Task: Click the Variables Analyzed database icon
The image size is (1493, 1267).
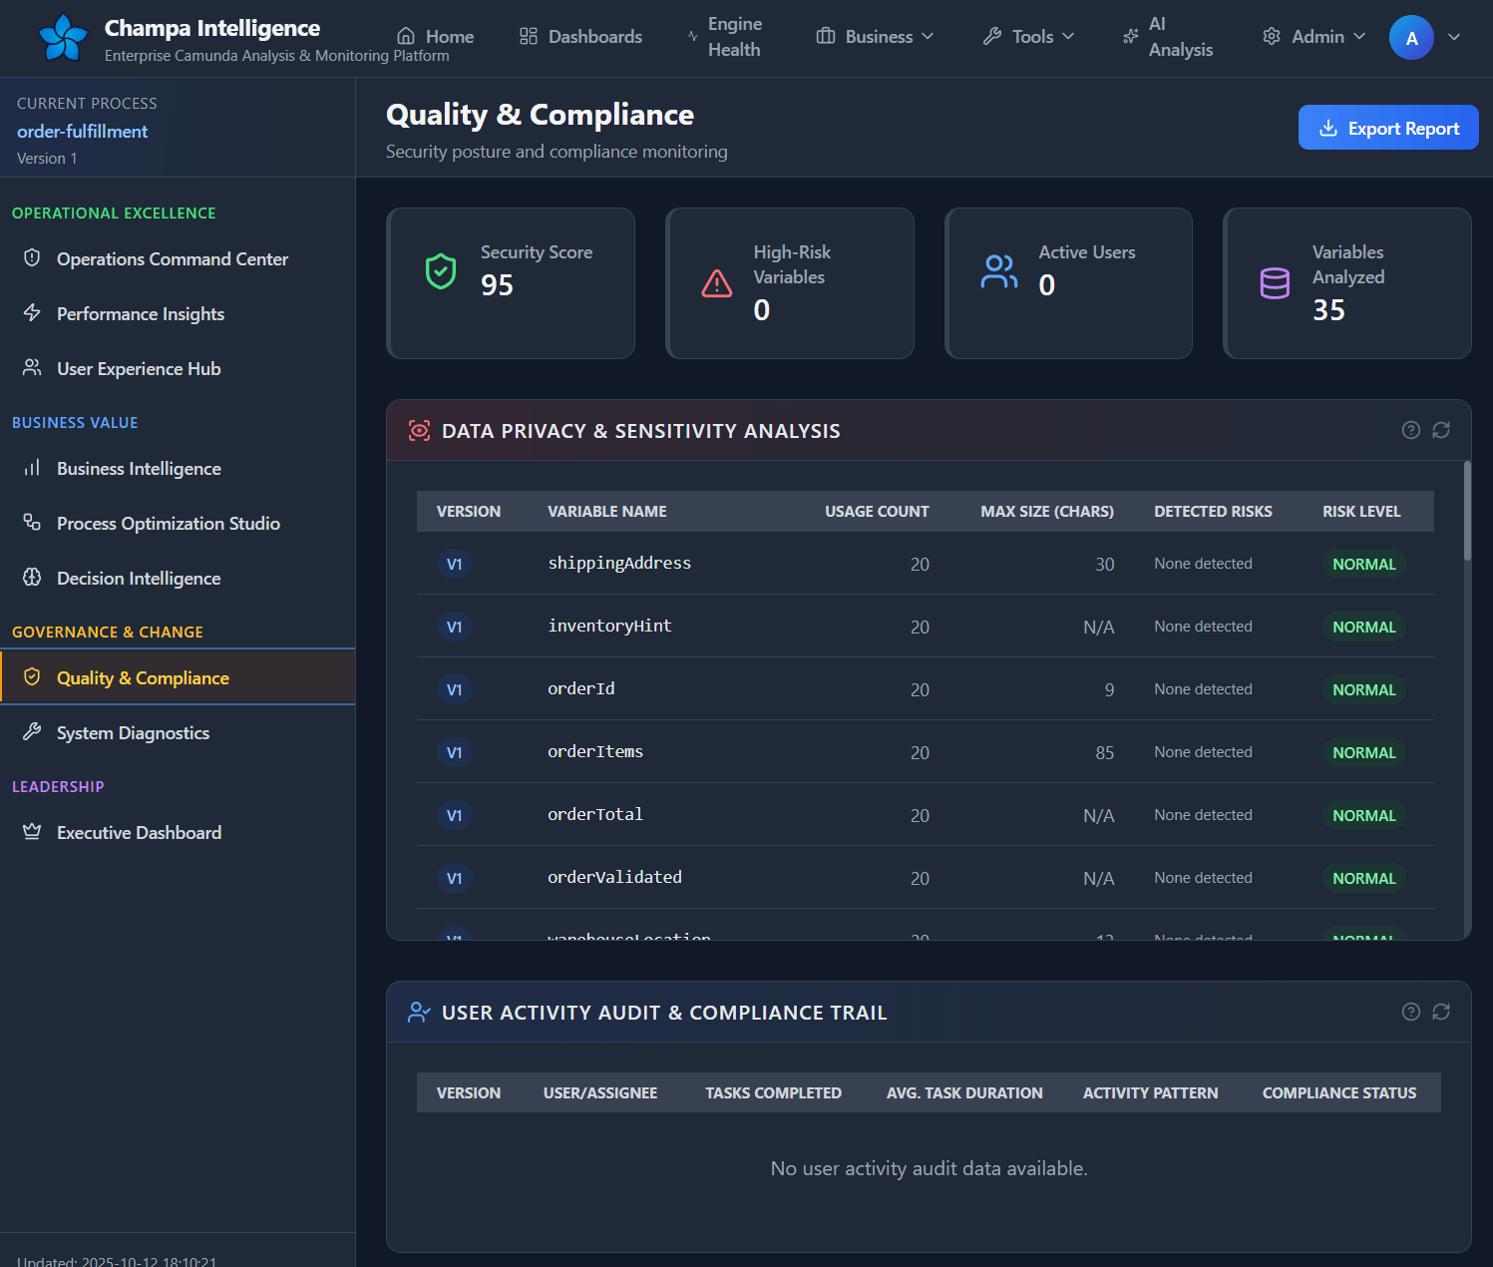Action: click(1275, 283)
